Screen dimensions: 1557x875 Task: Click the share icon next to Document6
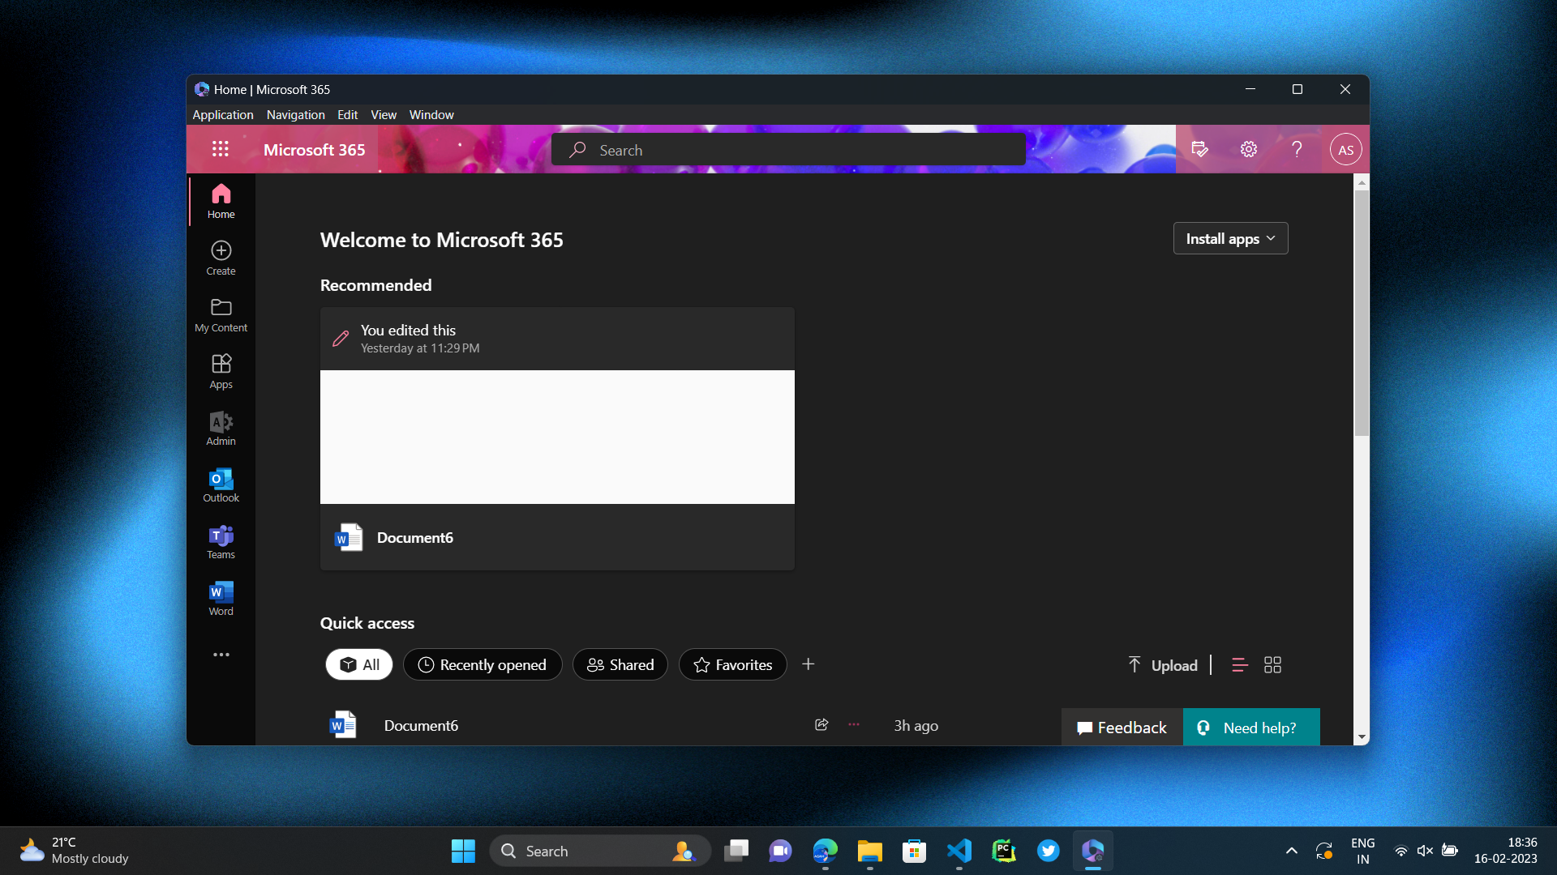click(821, 725)
